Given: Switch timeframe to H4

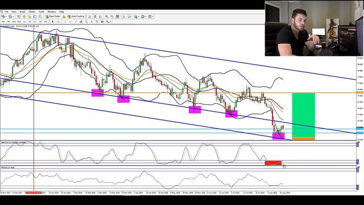Looking at the screenshot, I should [30, 22].
